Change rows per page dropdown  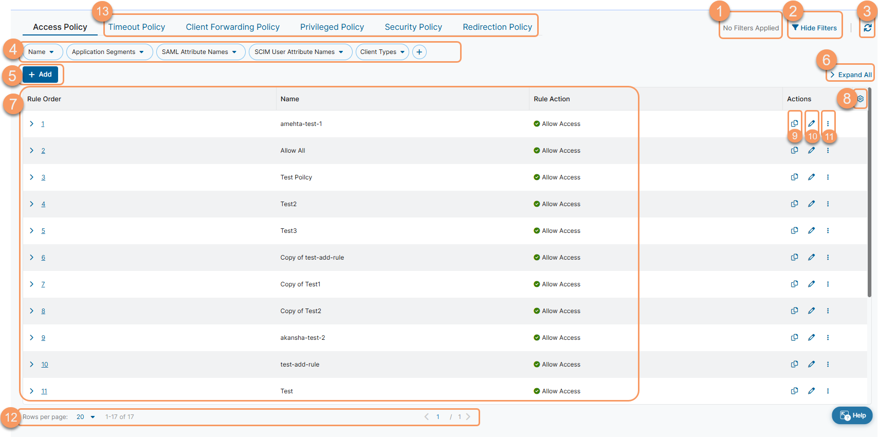tap(86, 417)
